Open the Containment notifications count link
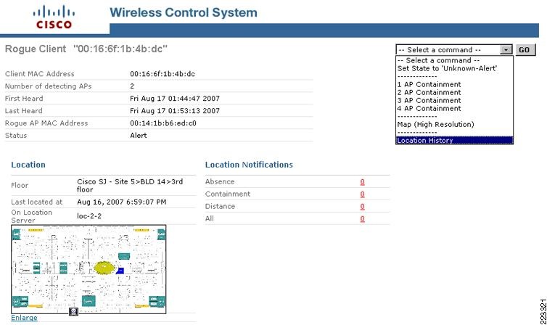The height and width of the screenshot is (325, 547). (363, 194)
